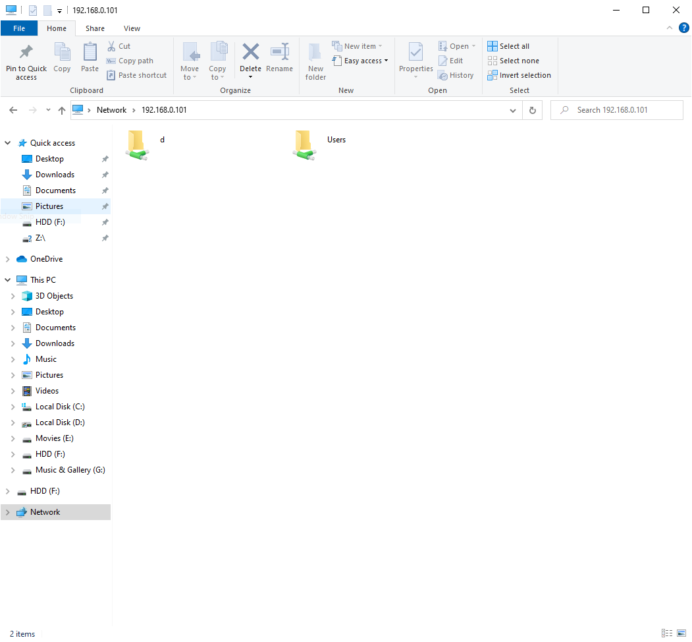Viewport: 692px width, 642px height.
Task: Click Invert selection in the ribbon
Action: [x=519, y=75]
